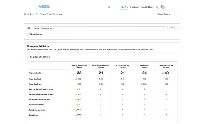204x124 pixels.
Task: Open Recent Reports
Action: coord(164,14)
